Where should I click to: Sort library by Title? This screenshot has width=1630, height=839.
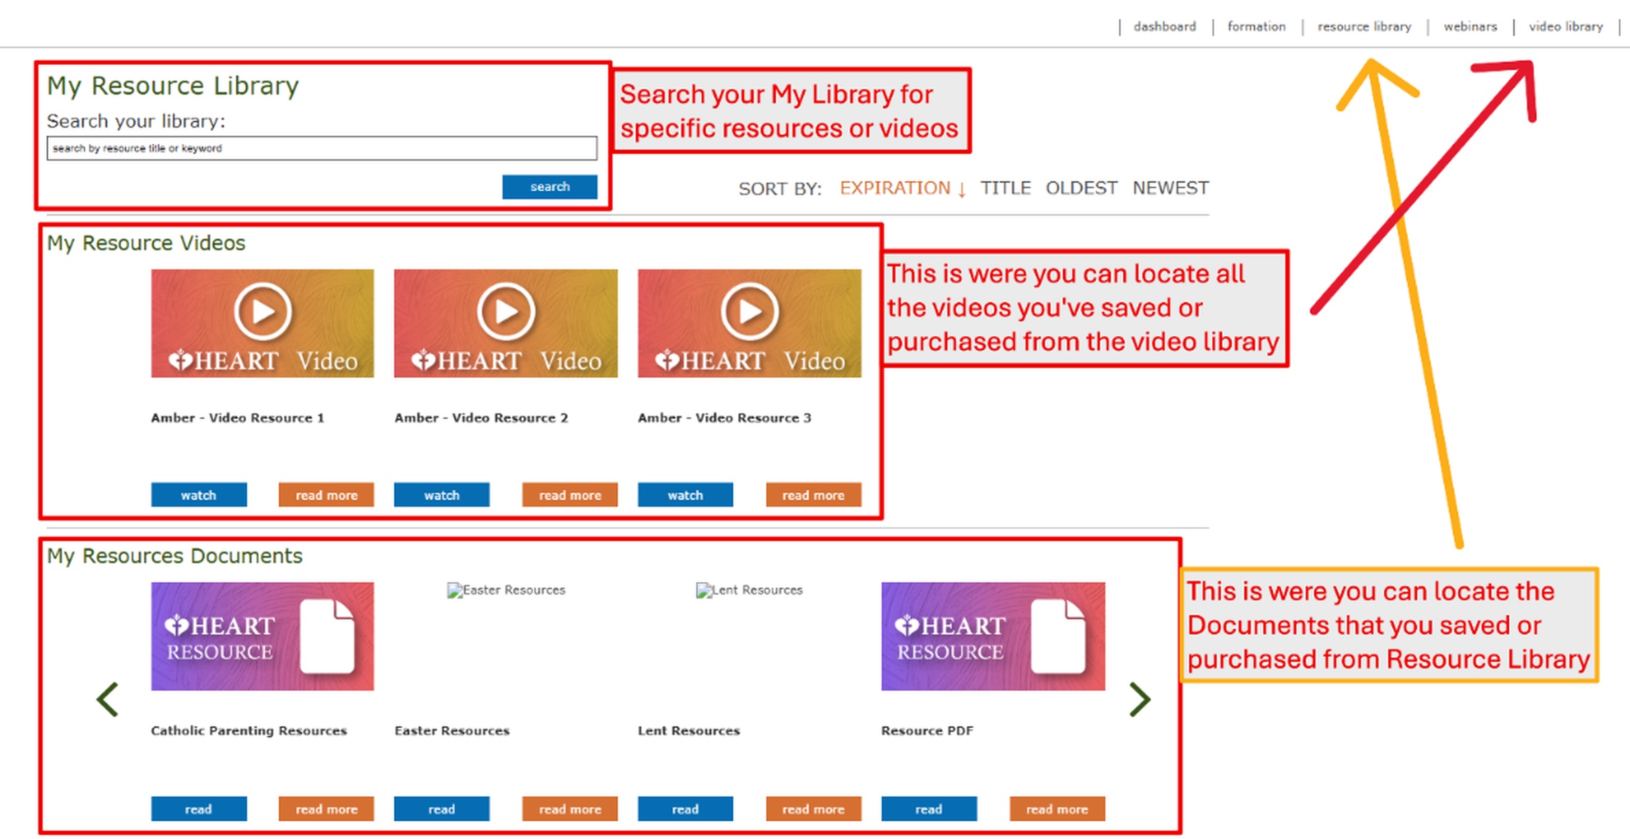[1005, 188]
